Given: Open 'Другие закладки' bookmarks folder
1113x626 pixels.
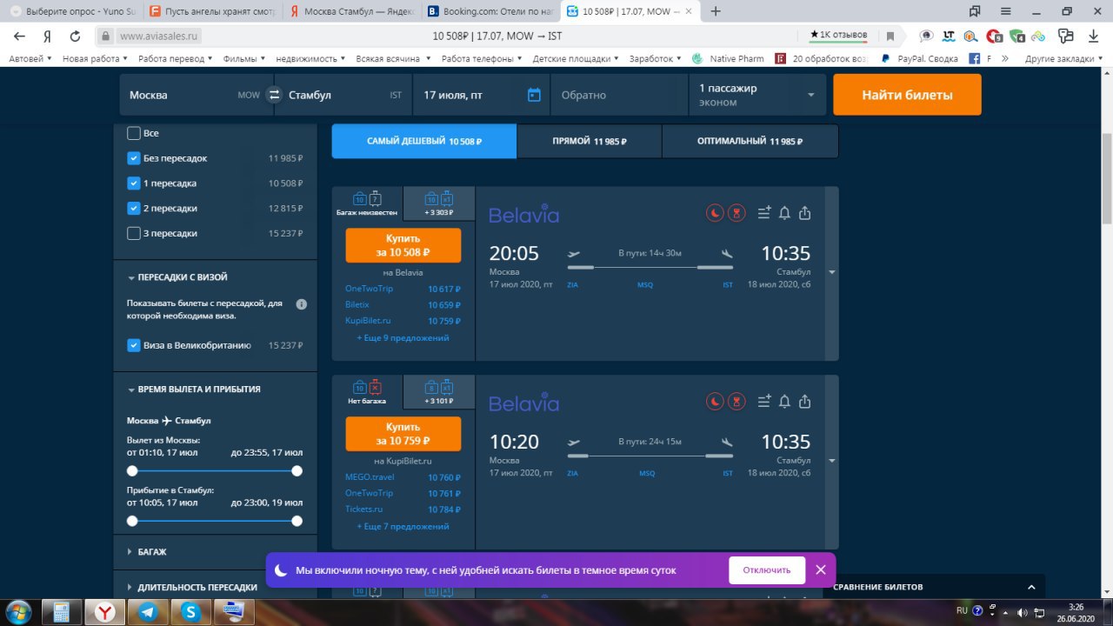Looking at the screenshot, I should coord(1064,58).
